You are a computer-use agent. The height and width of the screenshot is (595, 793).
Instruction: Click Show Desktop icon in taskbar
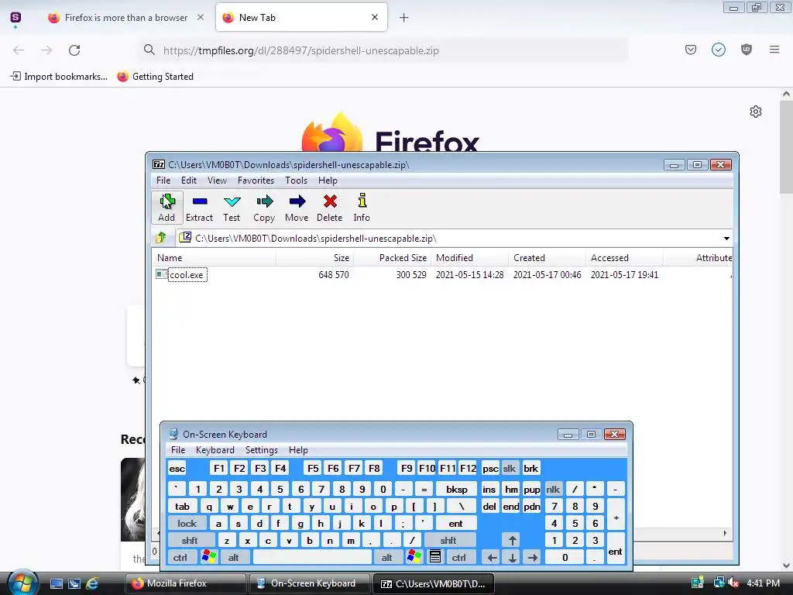56,583
